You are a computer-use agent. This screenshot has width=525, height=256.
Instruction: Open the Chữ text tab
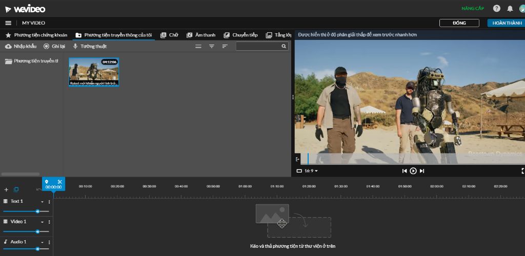tap(169, 35)
